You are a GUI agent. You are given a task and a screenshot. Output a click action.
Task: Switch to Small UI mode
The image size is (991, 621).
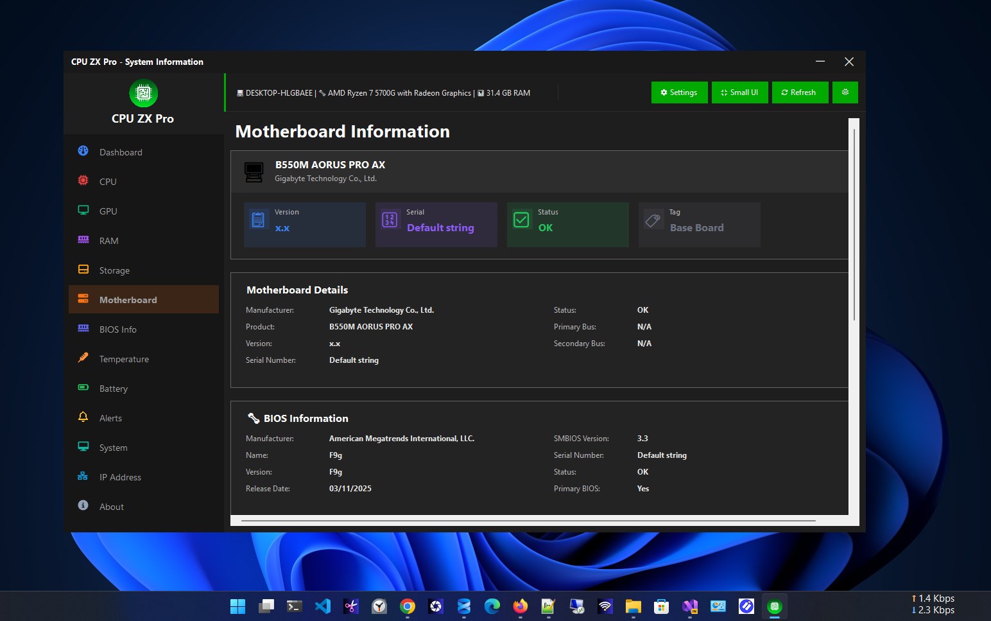[x=739, y=92]
